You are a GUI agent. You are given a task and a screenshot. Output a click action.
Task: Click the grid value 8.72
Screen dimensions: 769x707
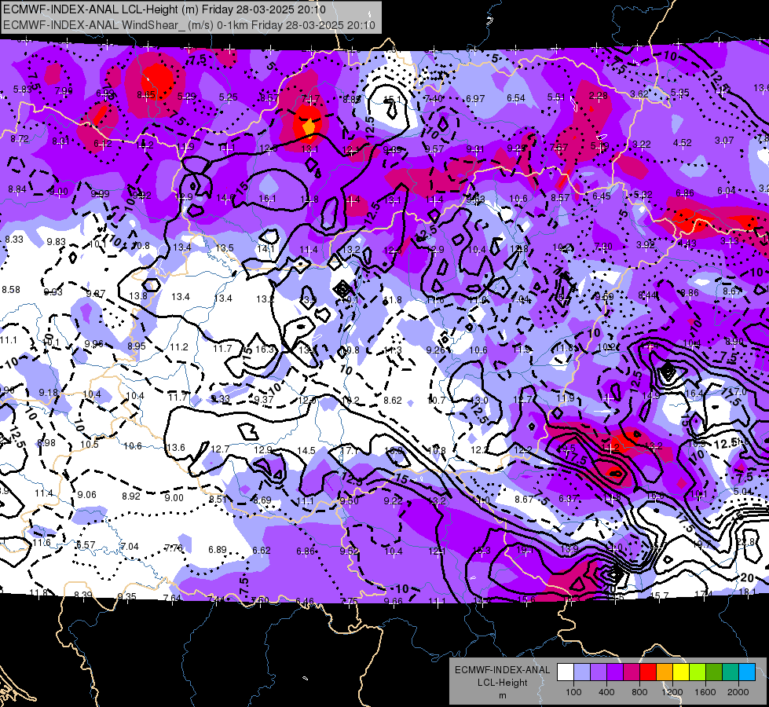(20, 139)
